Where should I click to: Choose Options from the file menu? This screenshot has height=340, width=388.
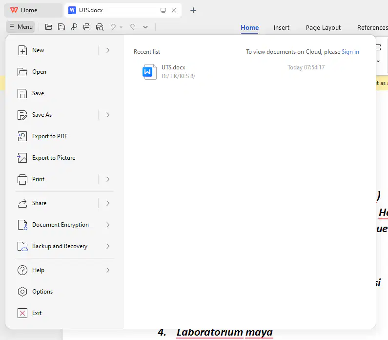[x=64, y=292]
